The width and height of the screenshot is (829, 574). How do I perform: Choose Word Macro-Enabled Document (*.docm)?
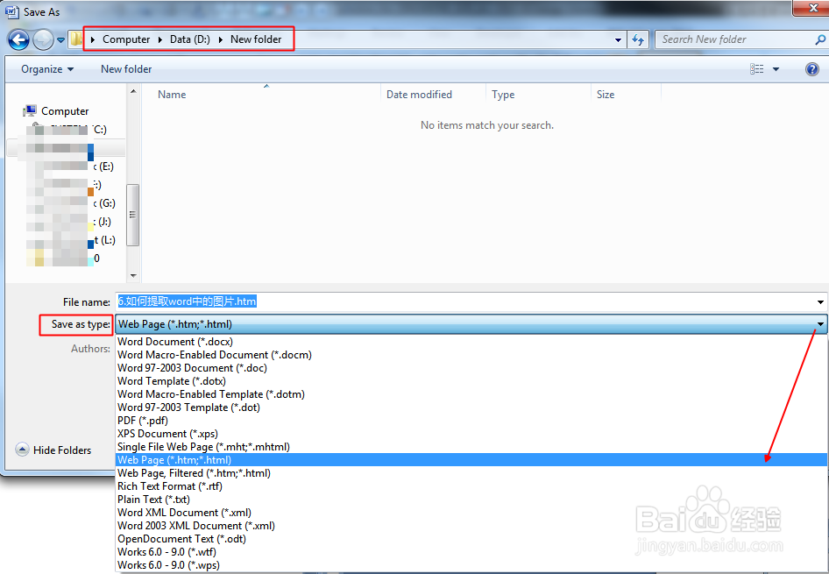[x=471, y=355]
